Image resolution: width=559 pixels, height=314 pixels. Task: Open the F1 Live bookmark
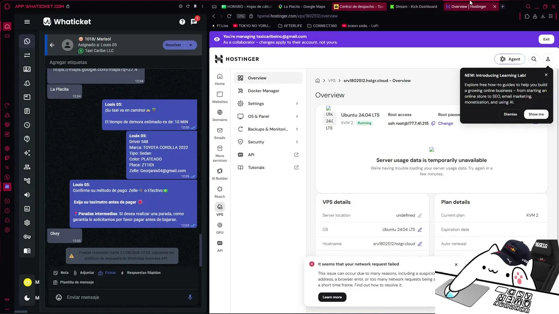pos(219,26)
